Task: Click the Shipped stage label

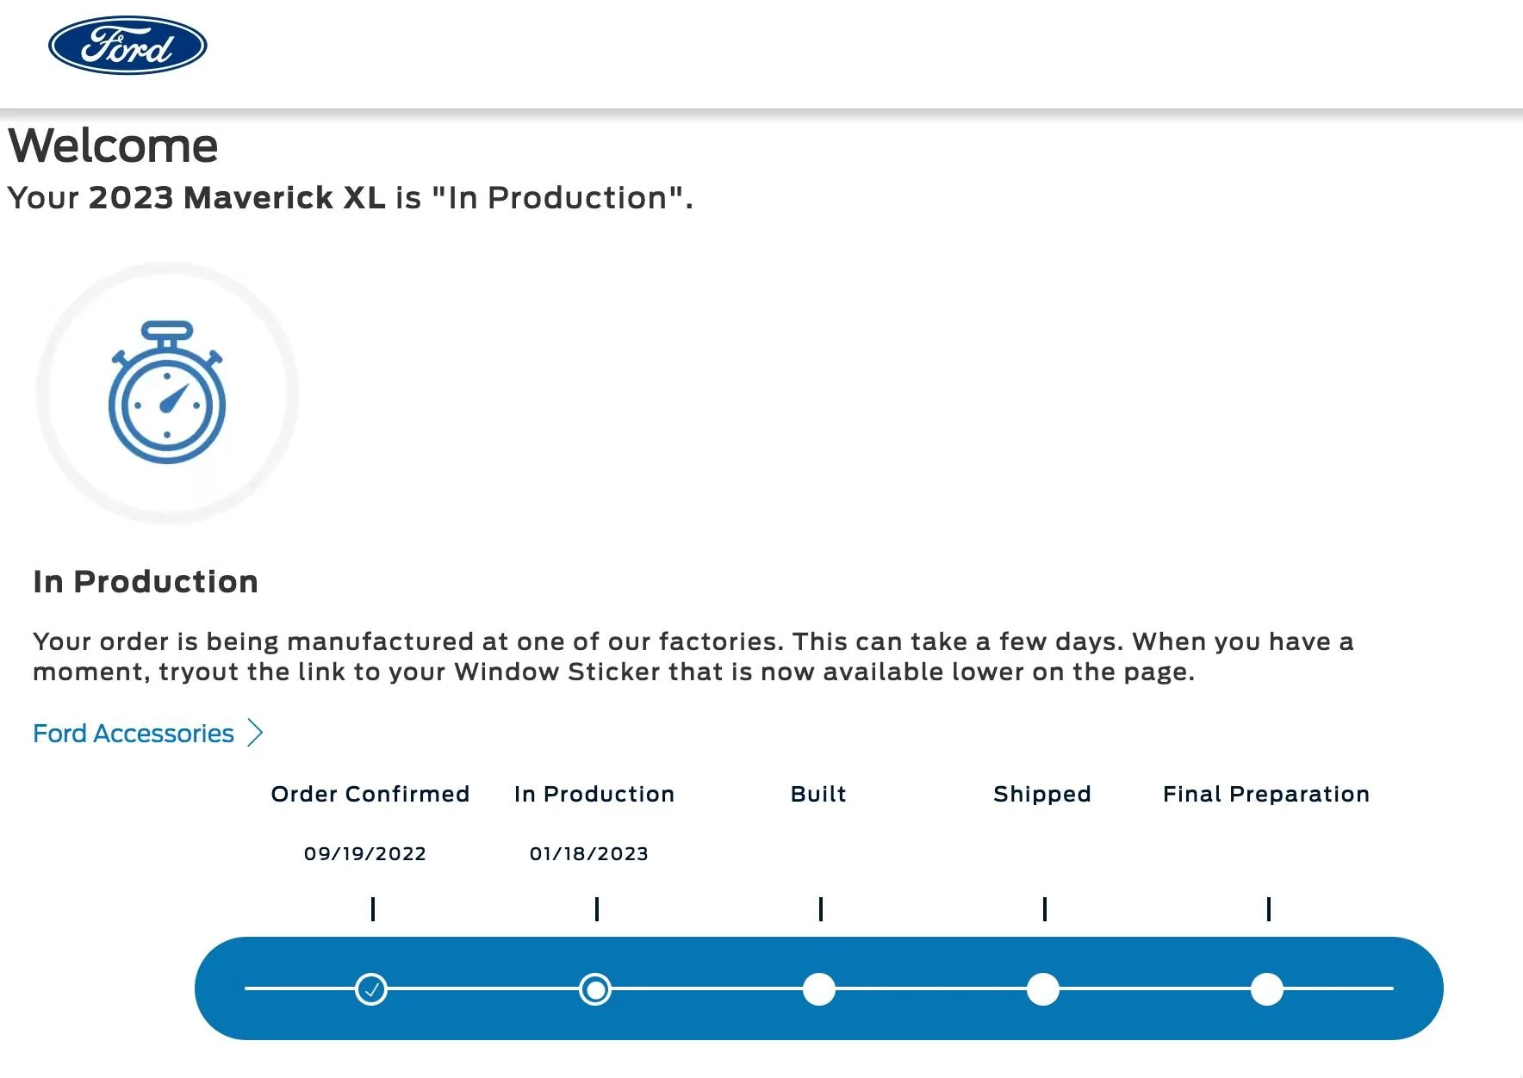Action: (x=1042, y=794)
